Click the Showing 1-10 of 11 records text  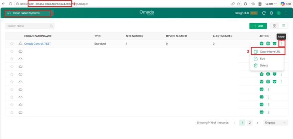coord(213,123)
